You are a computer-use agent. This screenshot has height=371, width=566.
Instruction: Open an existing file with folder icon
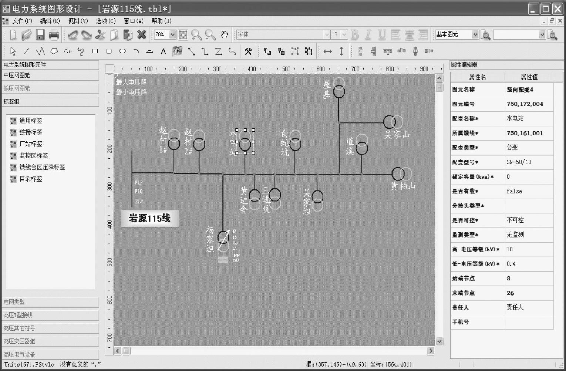[x=26, y=35]
